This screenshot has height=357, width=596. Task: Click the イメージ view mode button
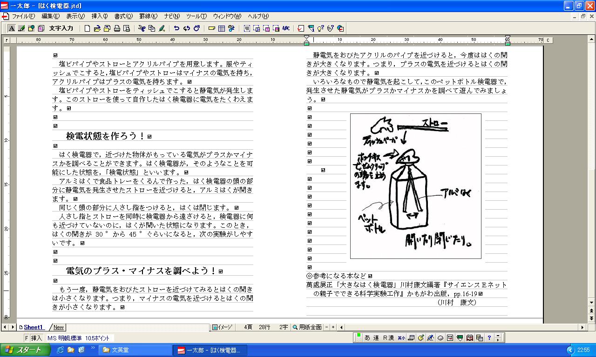coord(222,327)
